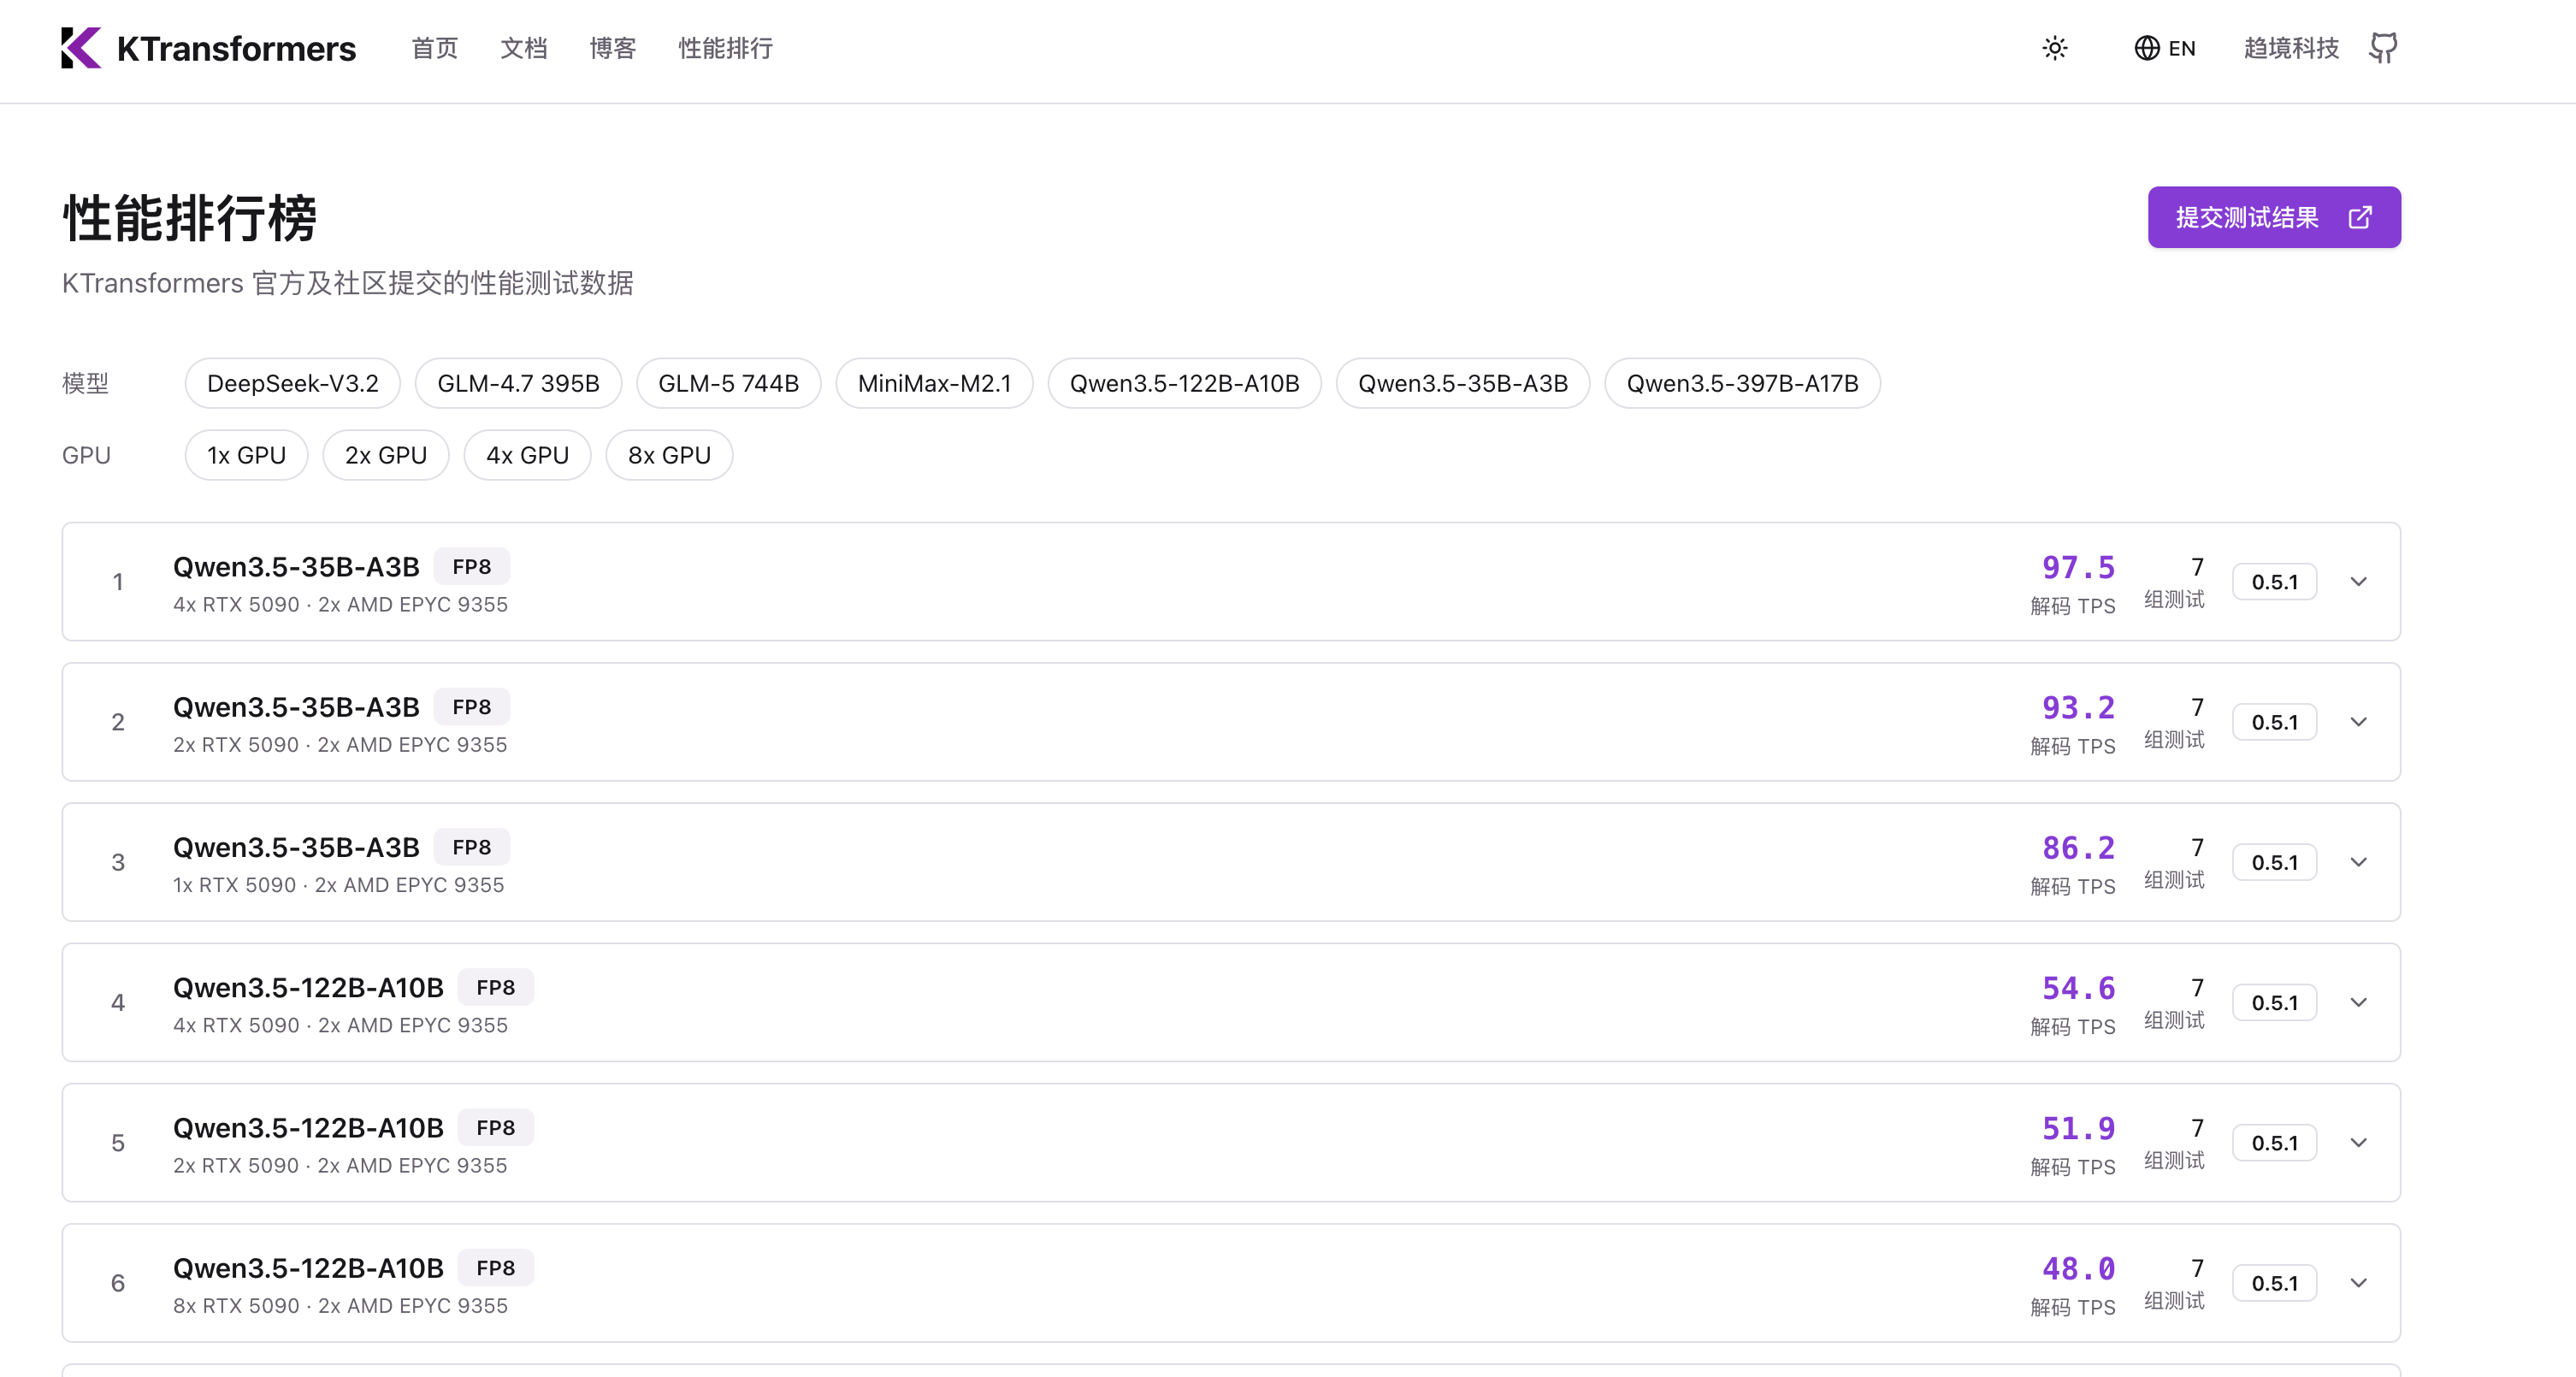The width and height of the screenshot is (2576, 1377).
Task: Select the 2x GPU filter chip
Action: [386, 455]
